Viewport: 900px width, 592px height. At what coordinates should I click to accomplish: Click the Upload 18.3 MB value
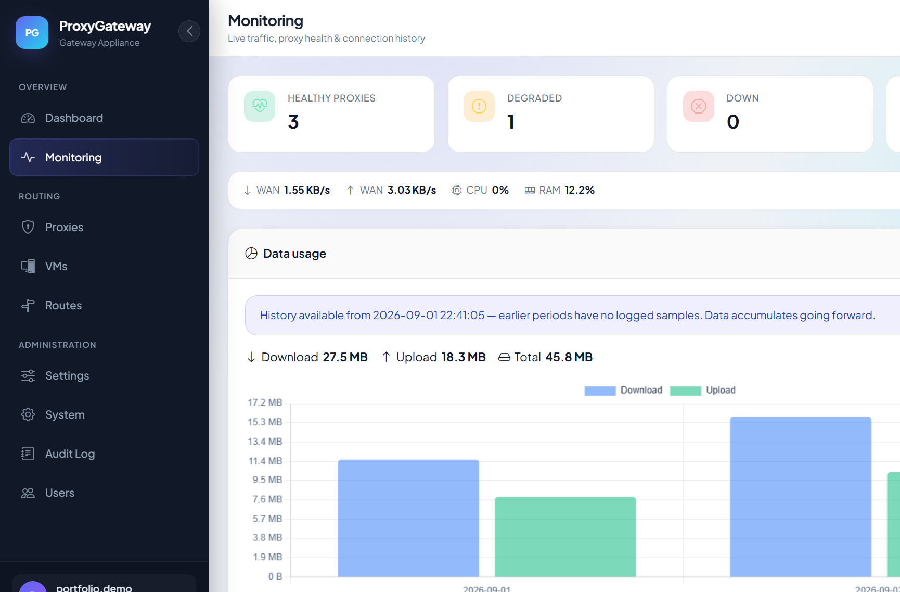point(464,357)
